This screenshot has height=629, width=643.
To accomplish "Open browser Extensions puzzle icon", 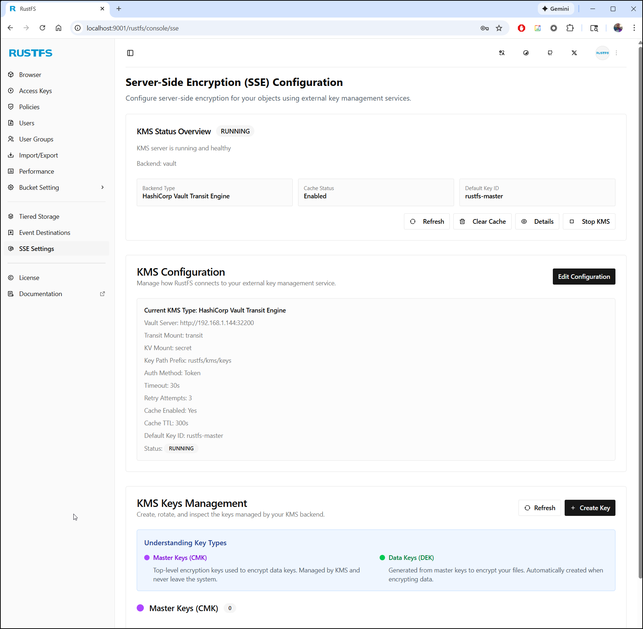I will pyautogui.click(x=570, y=28).
